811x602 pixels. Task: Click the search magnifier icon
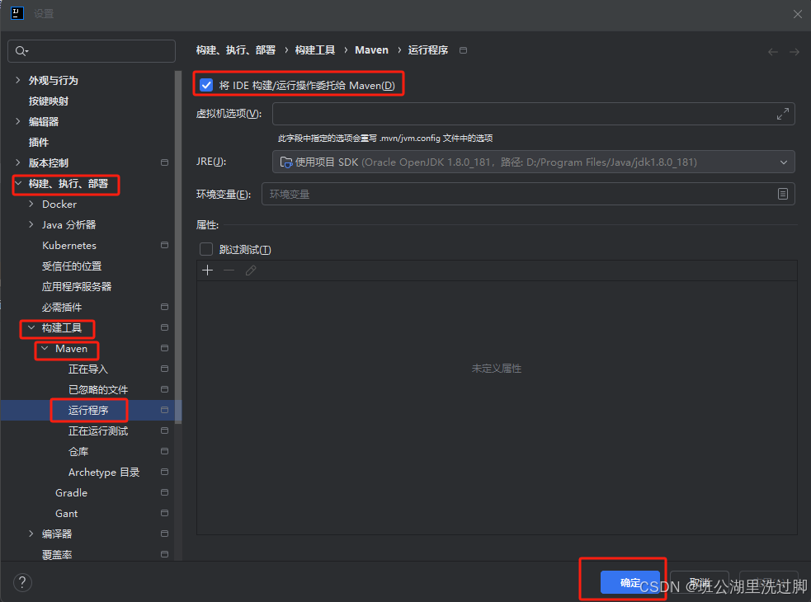pos(21,50)
